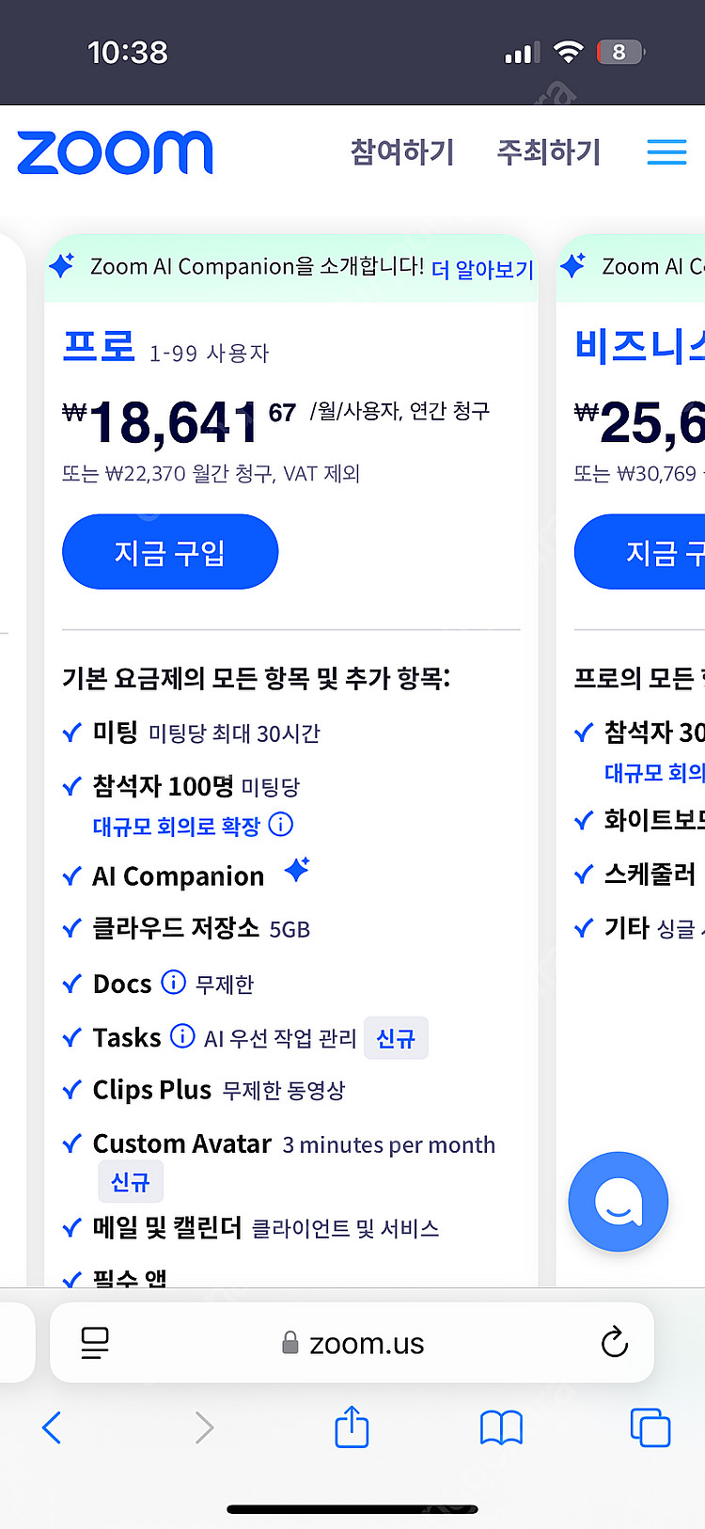Open the 대규모 회의로 확장 link
The width and height of the screenshot is (705, 1529).
pyautogui.click(x=176, y=827)
